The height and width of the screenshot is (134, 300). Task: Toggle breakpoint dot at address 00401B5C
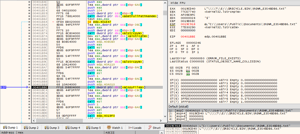click(29, 16)
